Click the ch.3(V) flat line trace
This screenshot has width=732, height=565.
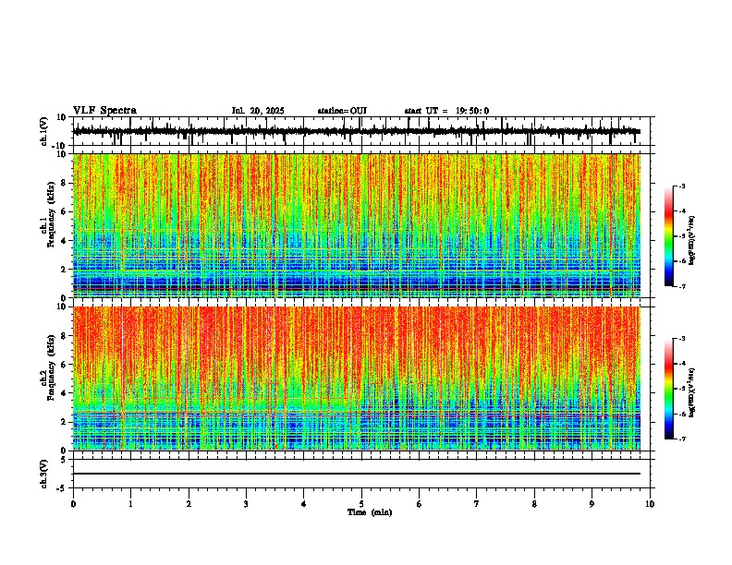pyautogui.click(x=357, y=474)
